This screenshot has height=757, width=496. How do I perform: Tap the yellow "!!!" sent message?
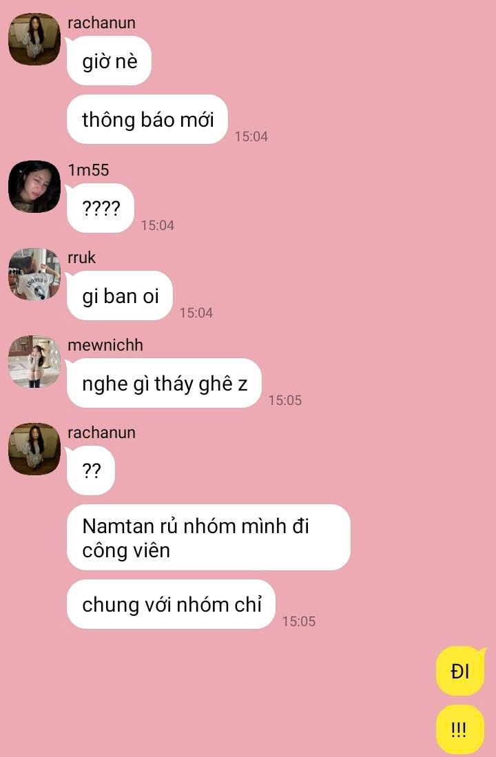[x=459, y=729]
